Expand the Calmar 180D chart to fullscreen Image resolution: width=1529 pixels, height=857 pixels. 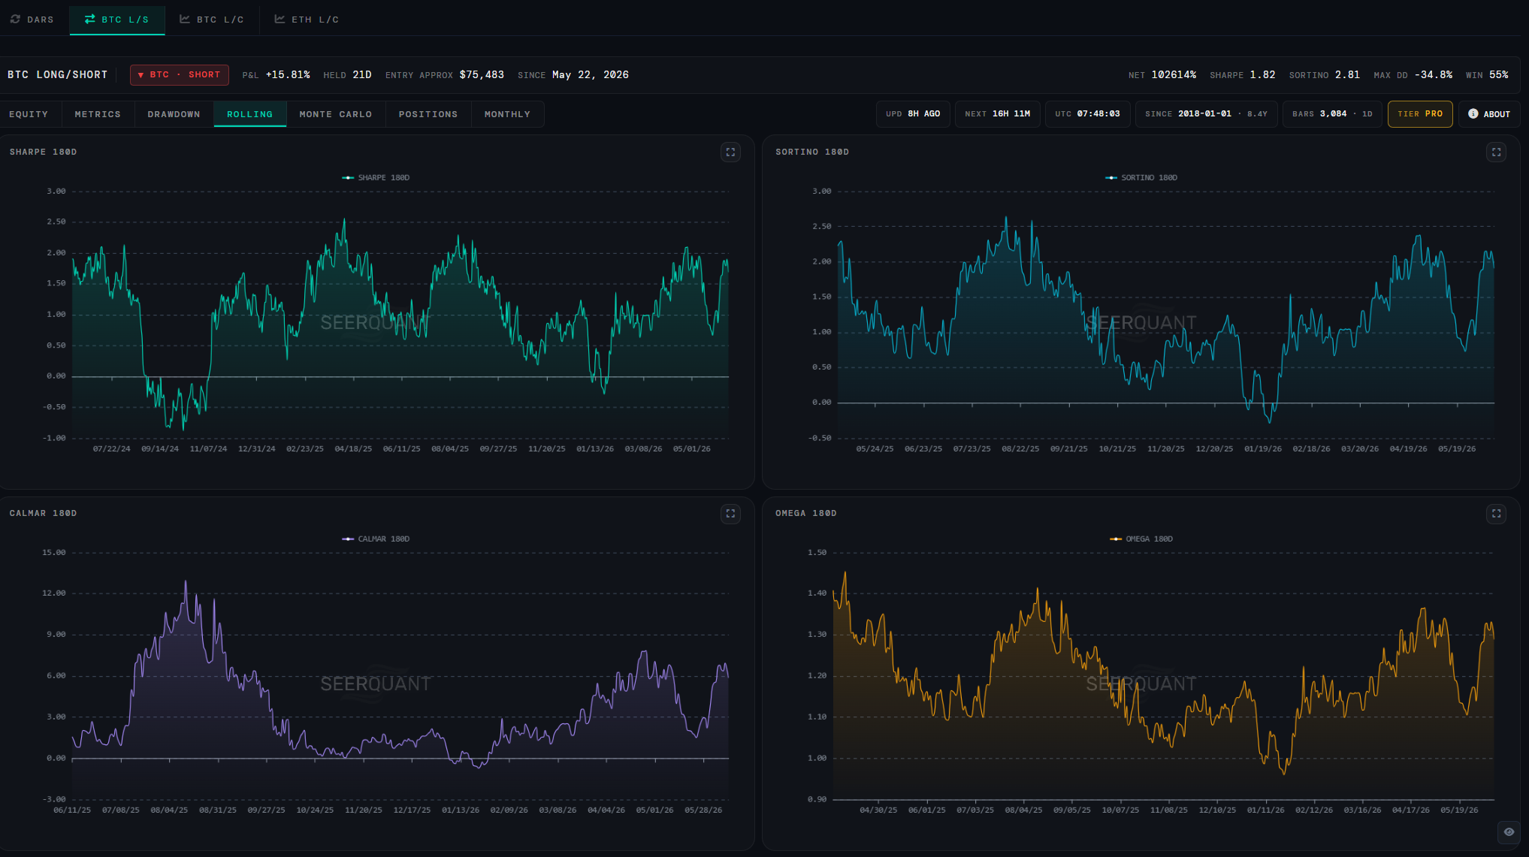pos(730,514)
